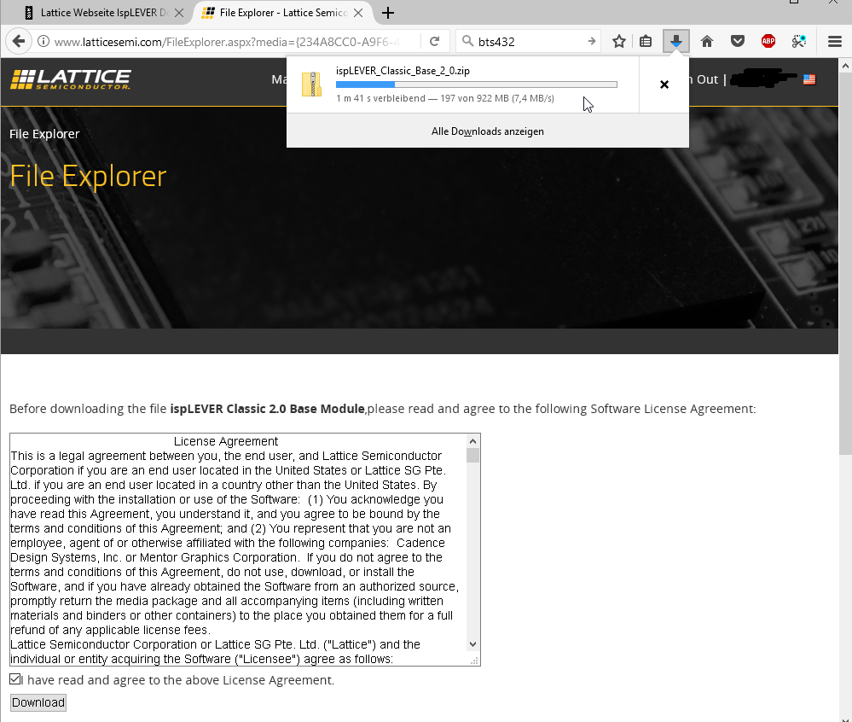Click the Sign Out link in header

pos(704,79)
